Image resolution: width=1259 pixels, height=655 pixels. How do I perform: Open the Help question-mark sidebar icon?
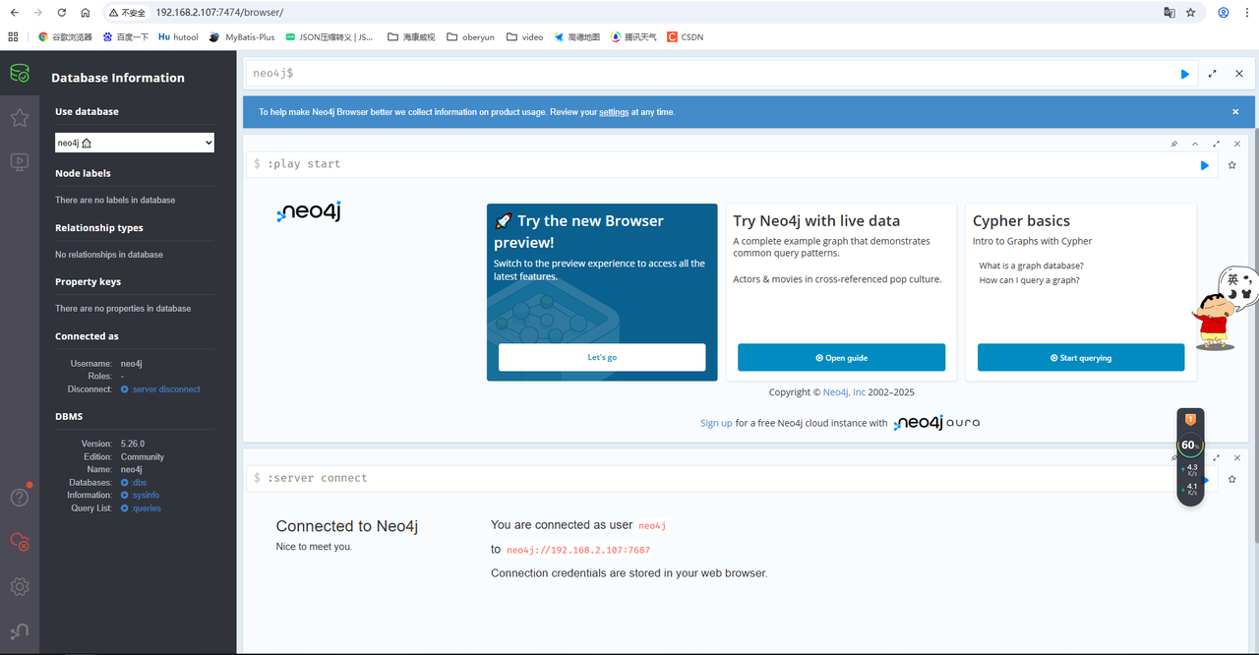[x=20, y=498]
